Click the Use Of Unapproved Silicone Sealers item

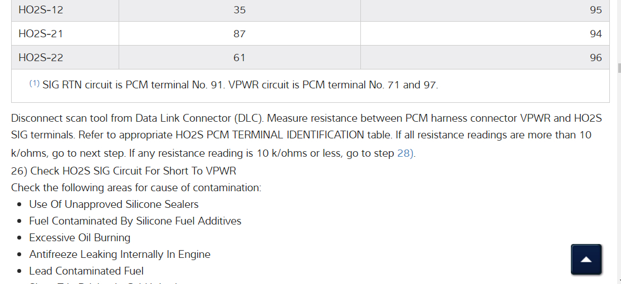click(x=114, y=204)
